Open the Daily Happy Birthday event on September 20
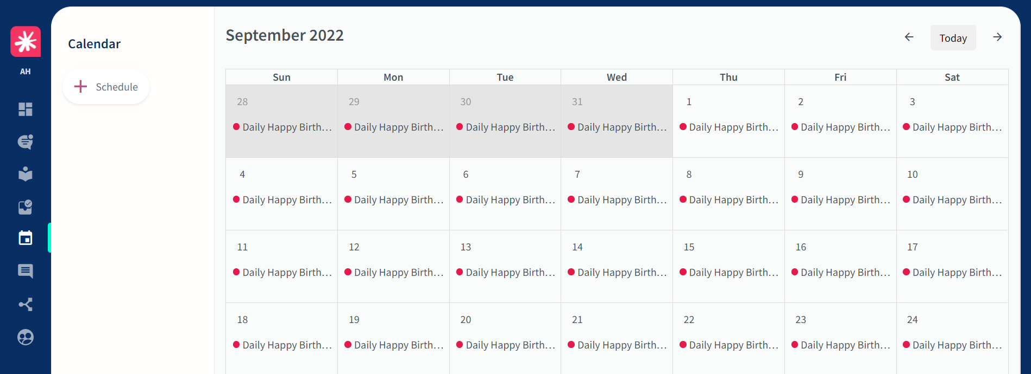The image size is (1031, 374). tap(505, 345)
